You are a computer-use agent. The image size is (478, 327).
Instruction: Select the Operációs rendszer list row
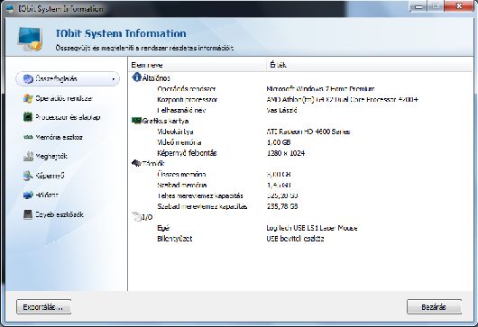(x=300, y=89)
